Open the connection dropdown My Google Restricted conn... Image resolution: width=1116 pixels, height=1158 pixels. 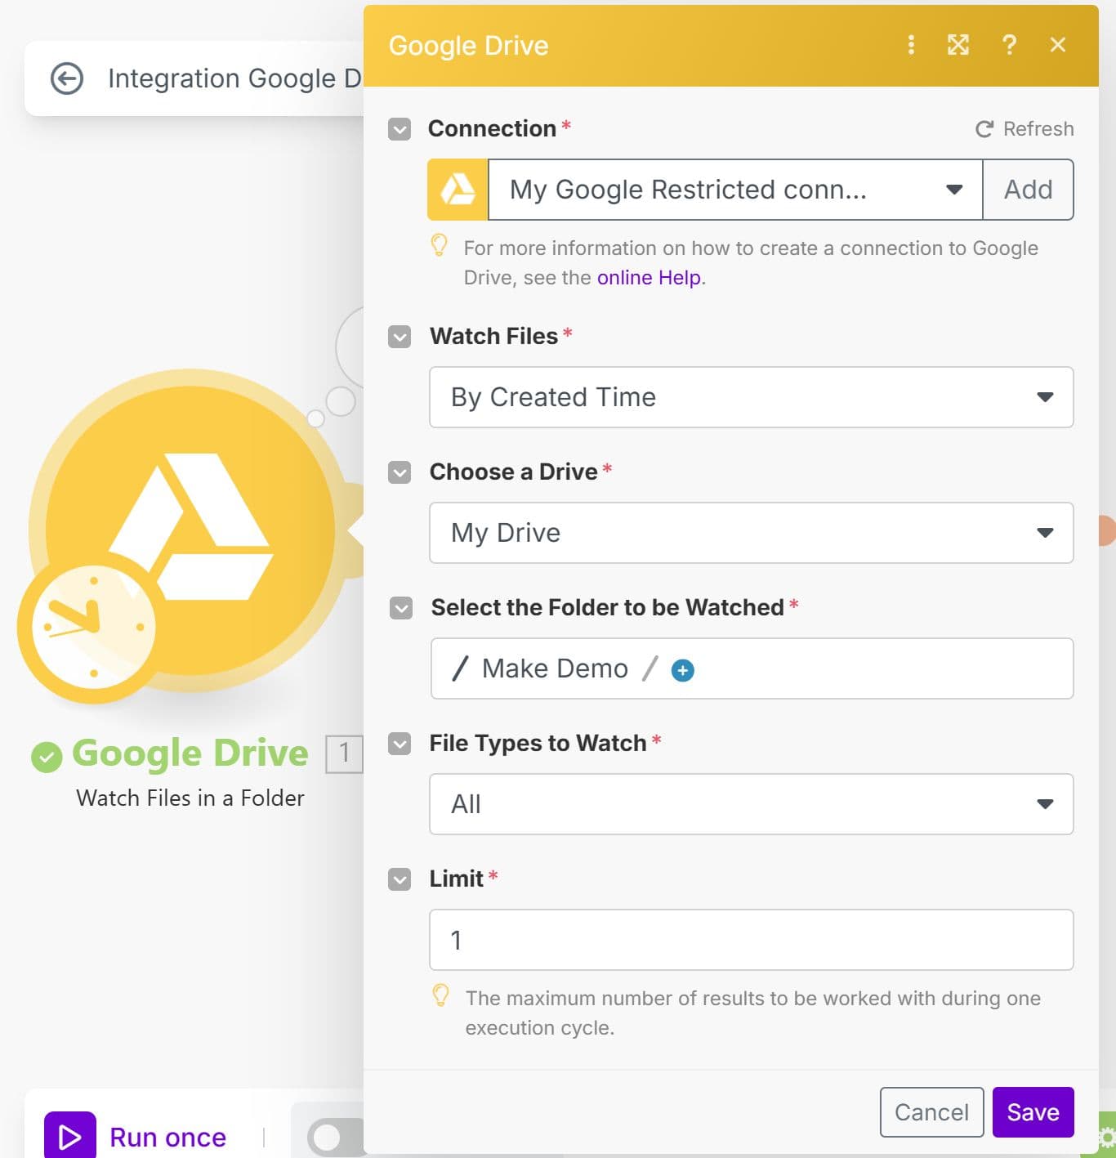735,190
